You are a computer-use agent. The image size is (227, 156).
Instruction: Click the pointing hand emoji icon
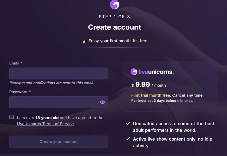click(x=85, y=42)
